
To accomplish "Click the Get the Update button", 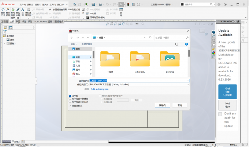I will point(227,92).
